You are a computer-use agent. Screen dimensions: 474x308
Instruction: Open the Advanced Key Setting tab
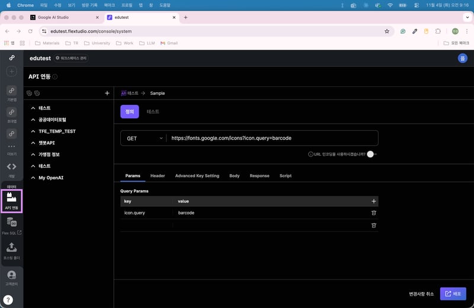[x=197, y=176]
